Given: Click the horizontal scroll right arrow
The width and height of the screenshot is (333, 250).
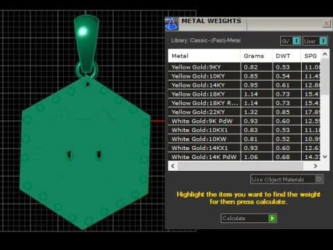Looking at the screenshot, I should [316, 166].
